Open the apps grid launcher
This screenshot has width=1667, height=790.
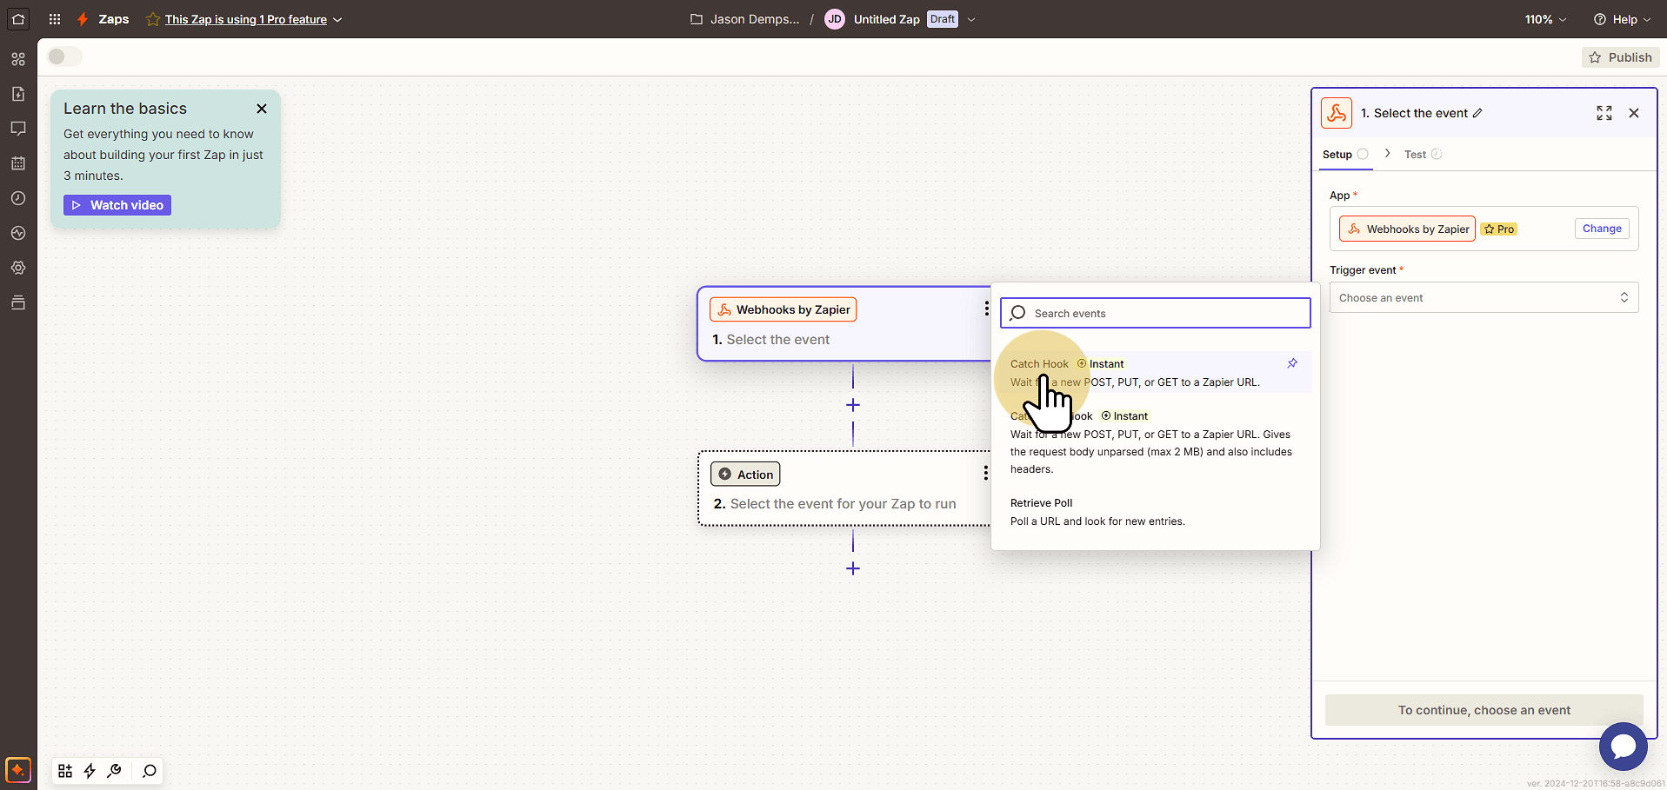(55, 18)
